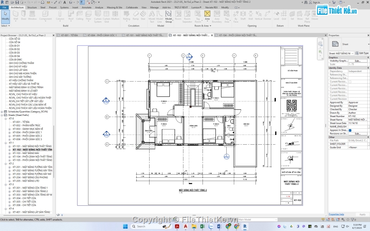Pick the Railing tool

pos(127,16)
